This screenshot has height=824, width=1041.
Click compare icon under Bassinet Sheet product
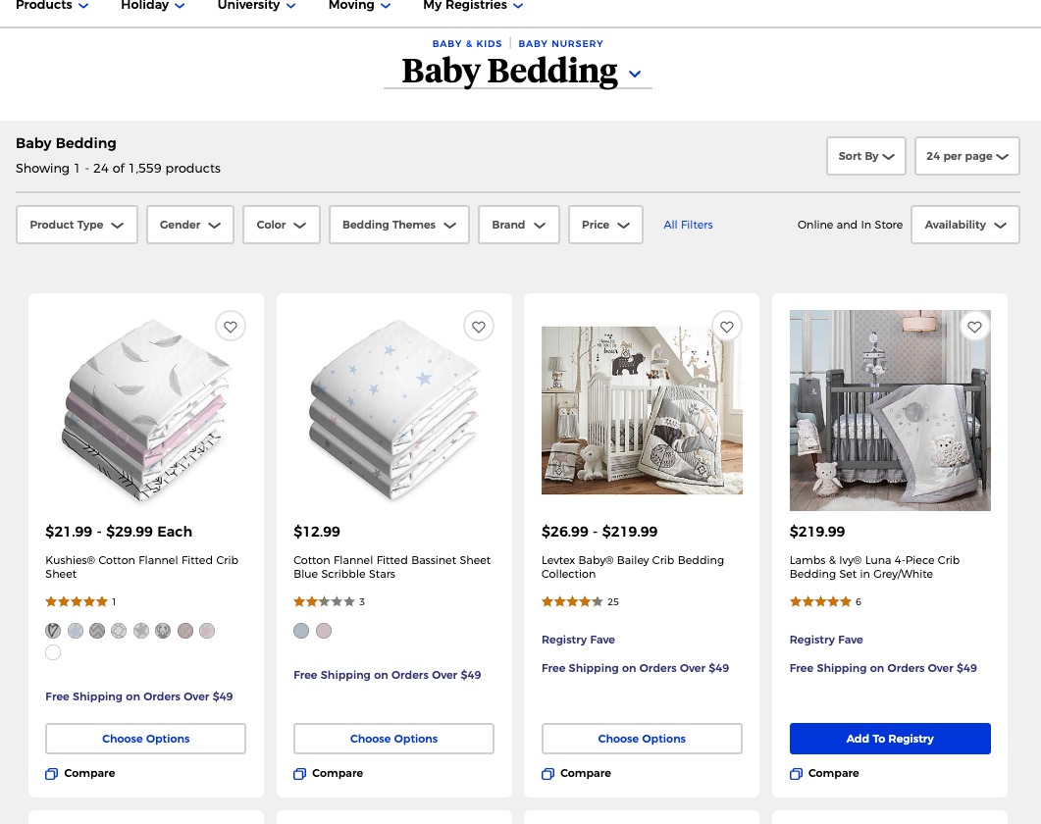[x=299, y=774]
